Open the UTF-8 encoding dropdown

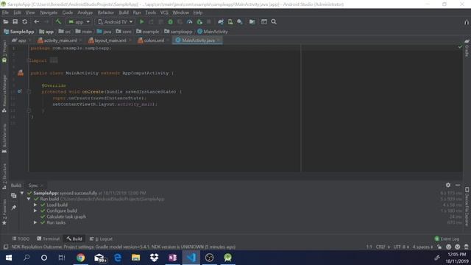401,247
